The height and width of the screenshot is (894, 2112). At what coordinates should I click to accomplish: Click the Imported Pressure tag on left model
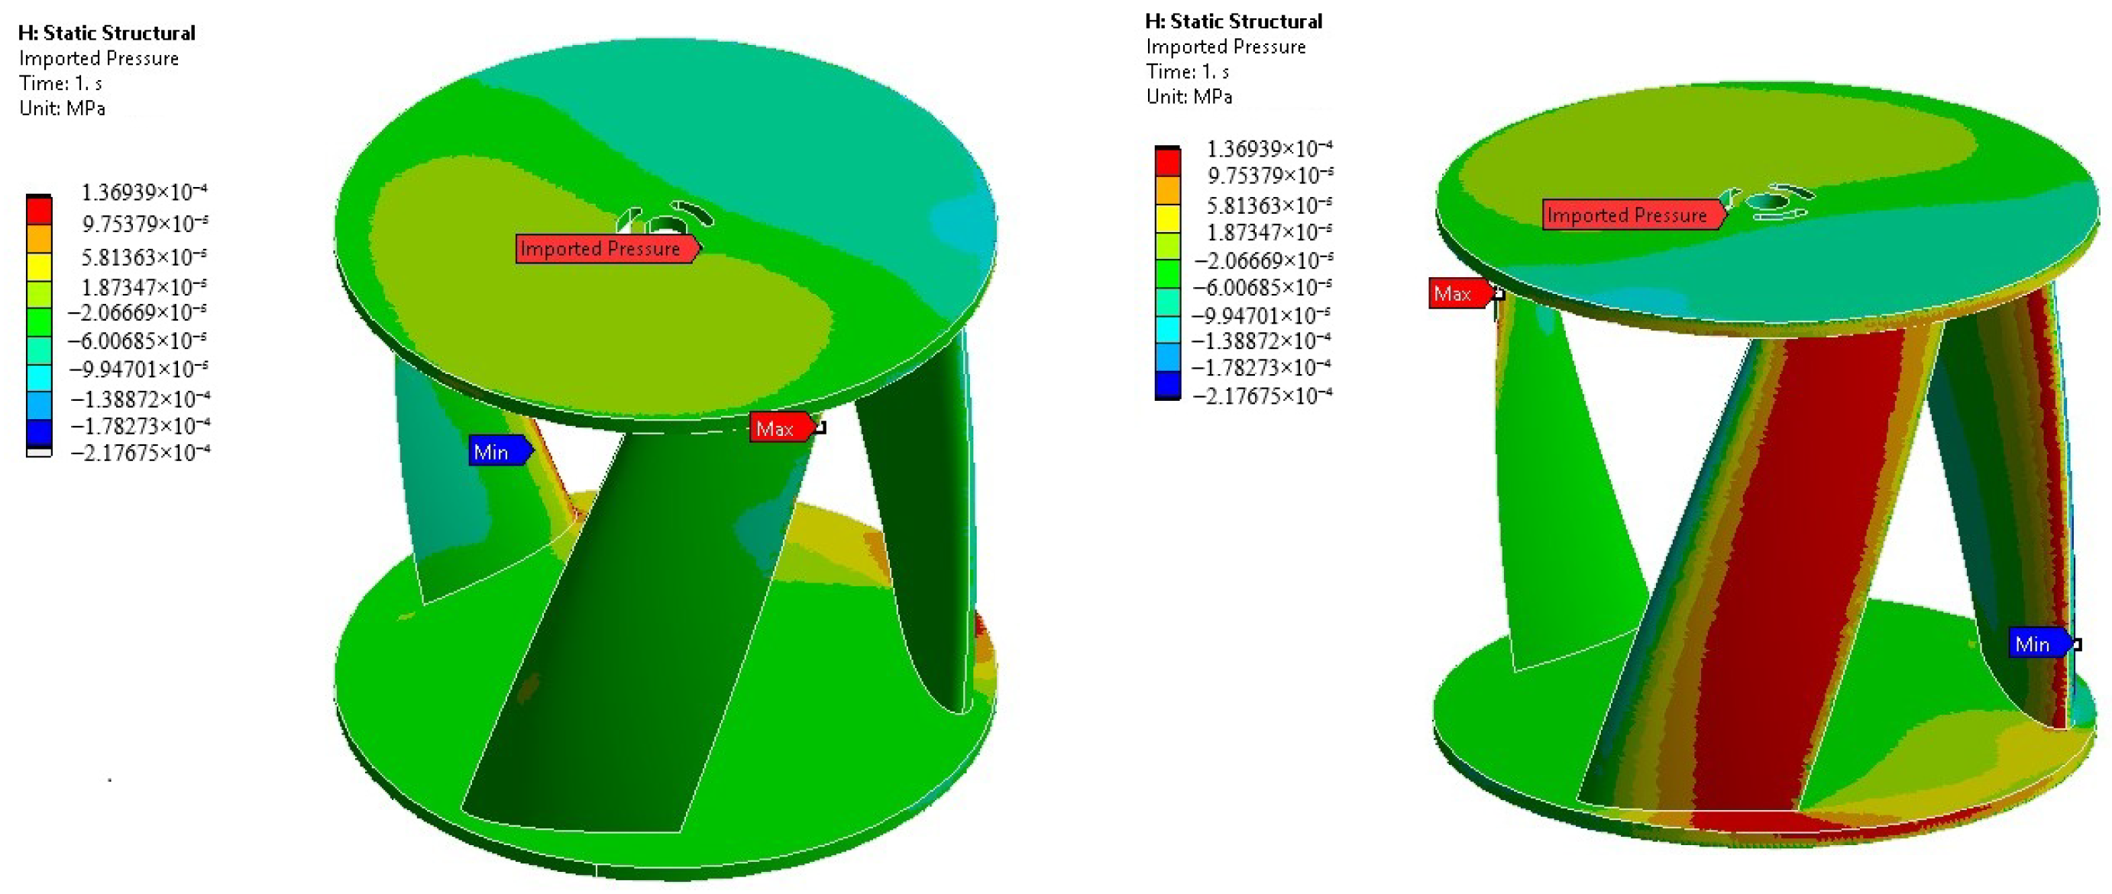coord(605,248)
